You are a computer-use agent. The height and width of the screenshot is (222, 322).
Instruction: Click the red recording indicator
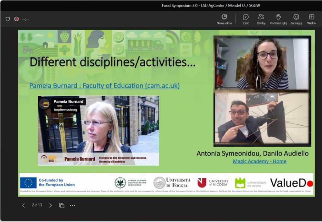tap(16, 19)
